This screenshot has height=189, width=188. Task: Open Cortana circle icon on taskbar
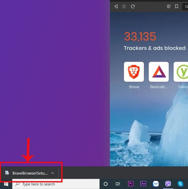pyautogui.click(x=106, y=184)
